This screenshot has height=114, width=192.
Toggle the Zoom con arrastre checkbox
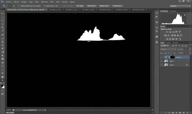(x=61, y=6)
